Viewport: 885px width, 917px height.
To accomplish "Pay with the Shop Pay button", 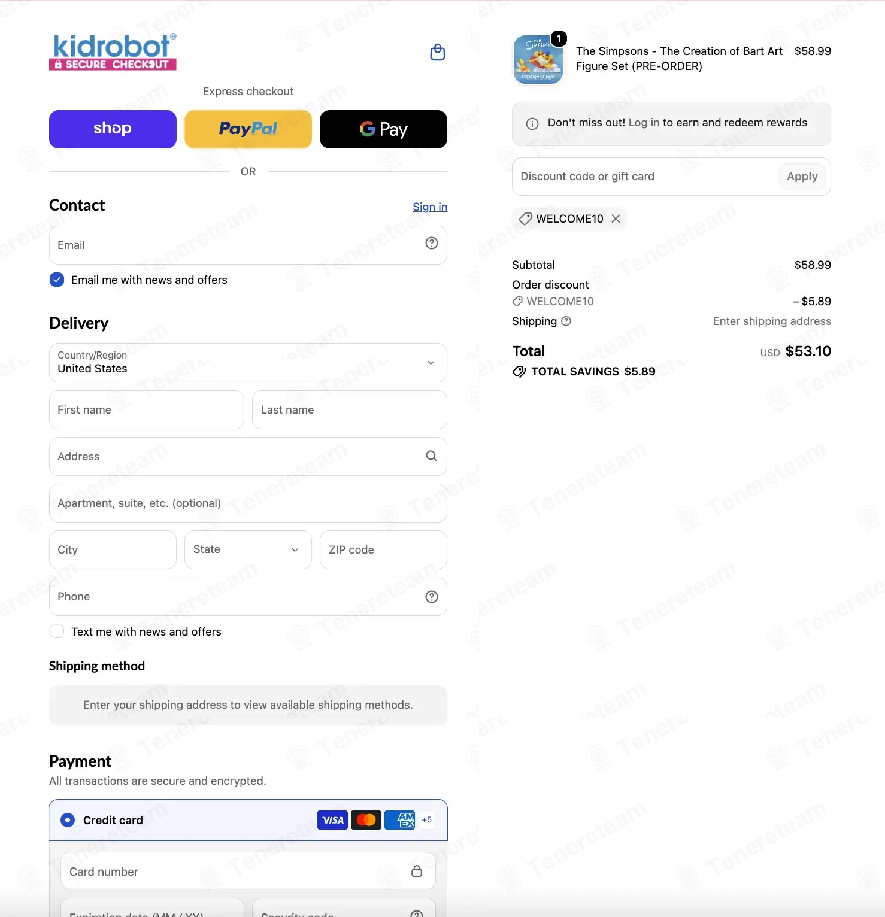I will coord(113,129).
